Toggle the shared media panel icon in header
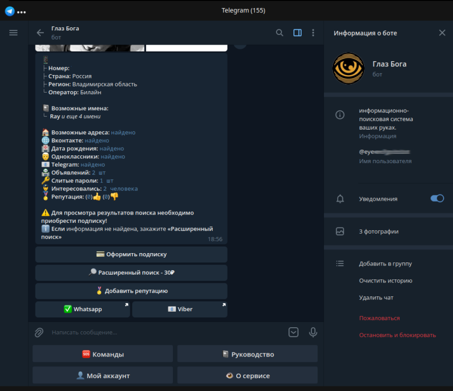Screen dimensions: 453x391 pos(298,32)
